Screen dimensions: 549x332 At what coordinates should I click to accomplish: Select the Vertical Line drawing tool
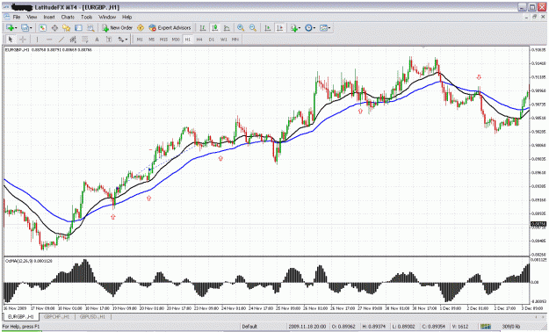pos(37,40)
